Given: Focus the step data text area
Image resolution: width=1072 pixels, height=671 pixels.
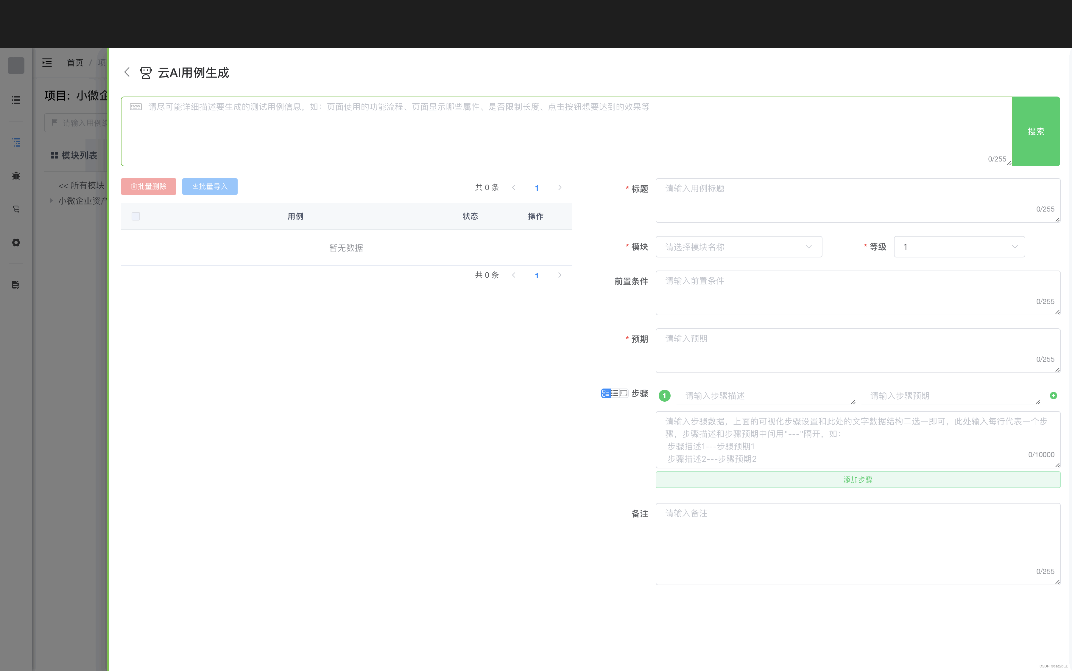Looking at the screenshot, I should pyautogui.click(x=858, y=440).
